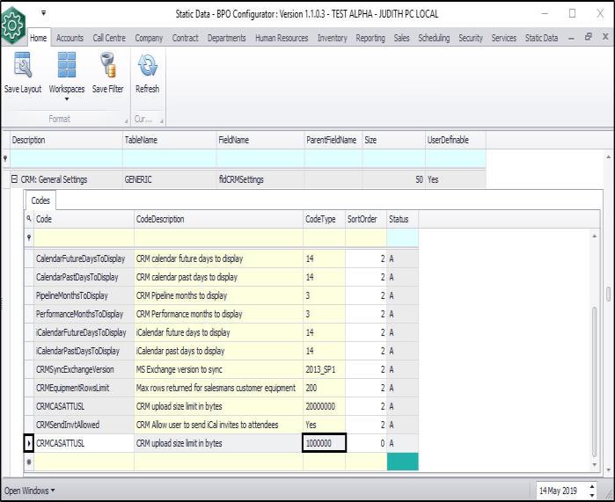Collapse the CRM: General Settings row
The height and width of the screenshot is (502, 615).
click(x=15, y=179)
